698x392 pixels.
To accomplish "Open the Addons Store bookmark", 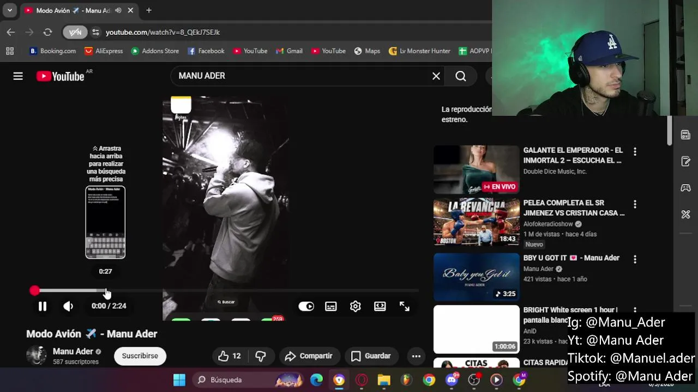I will [155, 51].
